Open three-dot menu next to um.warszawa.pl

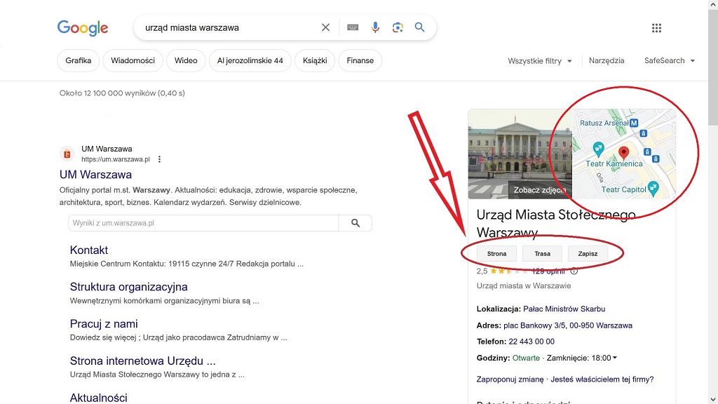159,159
